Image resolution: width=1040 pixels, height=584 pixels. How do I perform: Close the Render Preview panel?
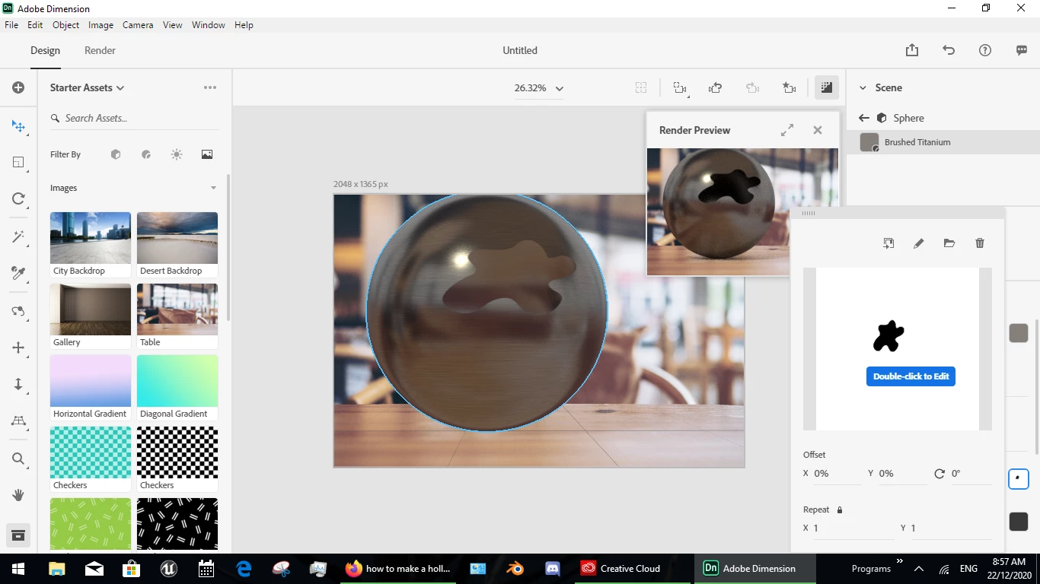tap(818, 130)
